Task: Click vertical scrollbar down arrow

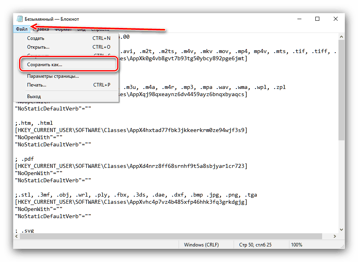Action: (x=341, y=230)
